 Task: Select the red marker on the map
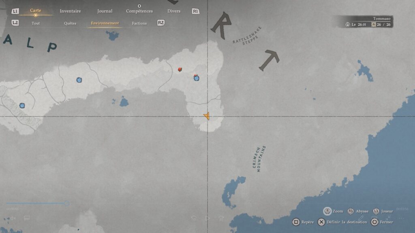point(180,70)
